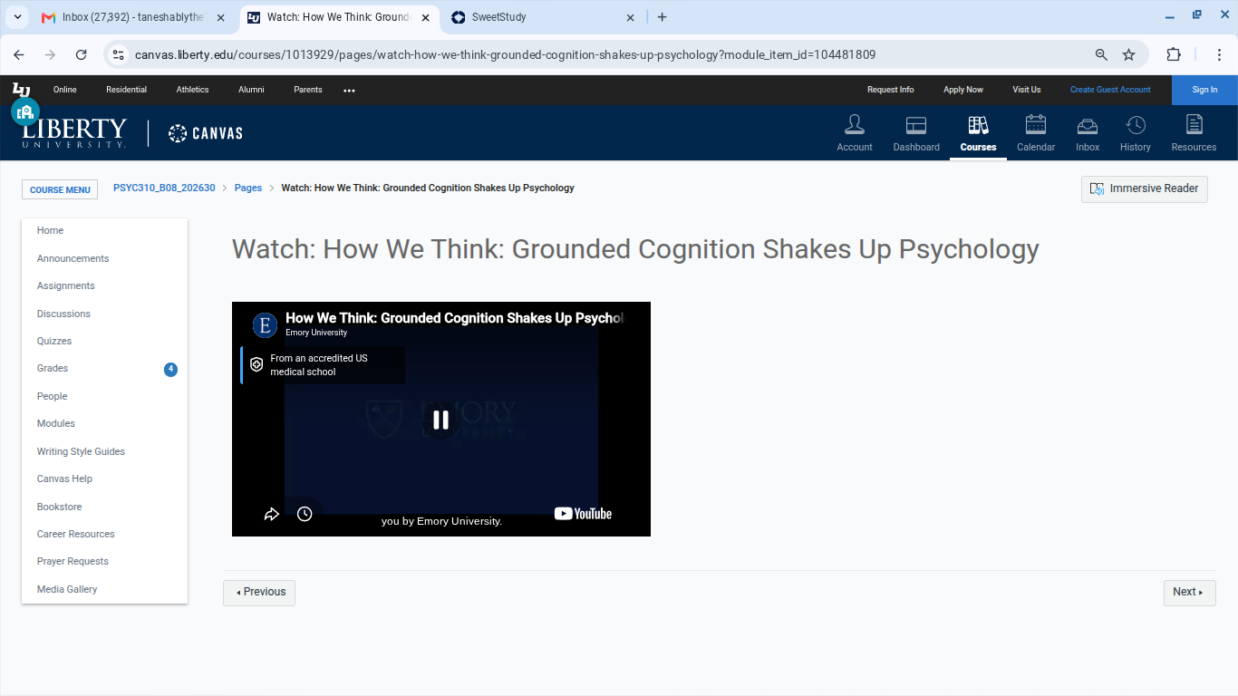
Task: Open Assignments in course menu
Action: point(65,285)
